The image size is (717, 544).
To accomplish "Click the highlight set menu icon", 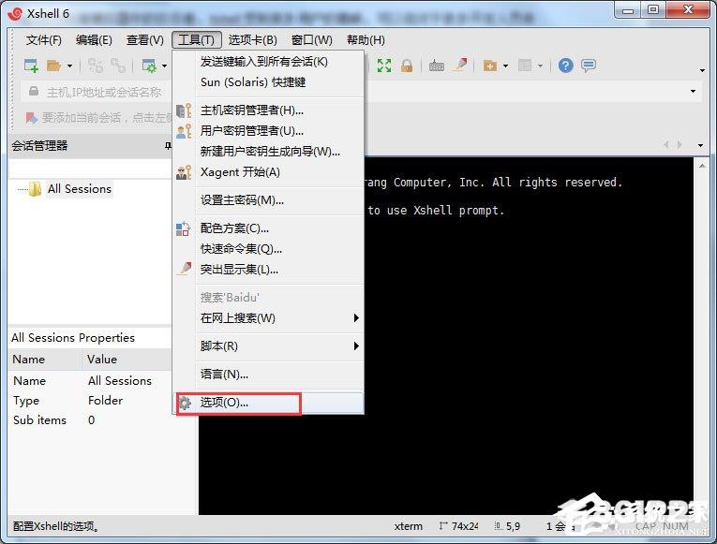I will click(185, 268).
